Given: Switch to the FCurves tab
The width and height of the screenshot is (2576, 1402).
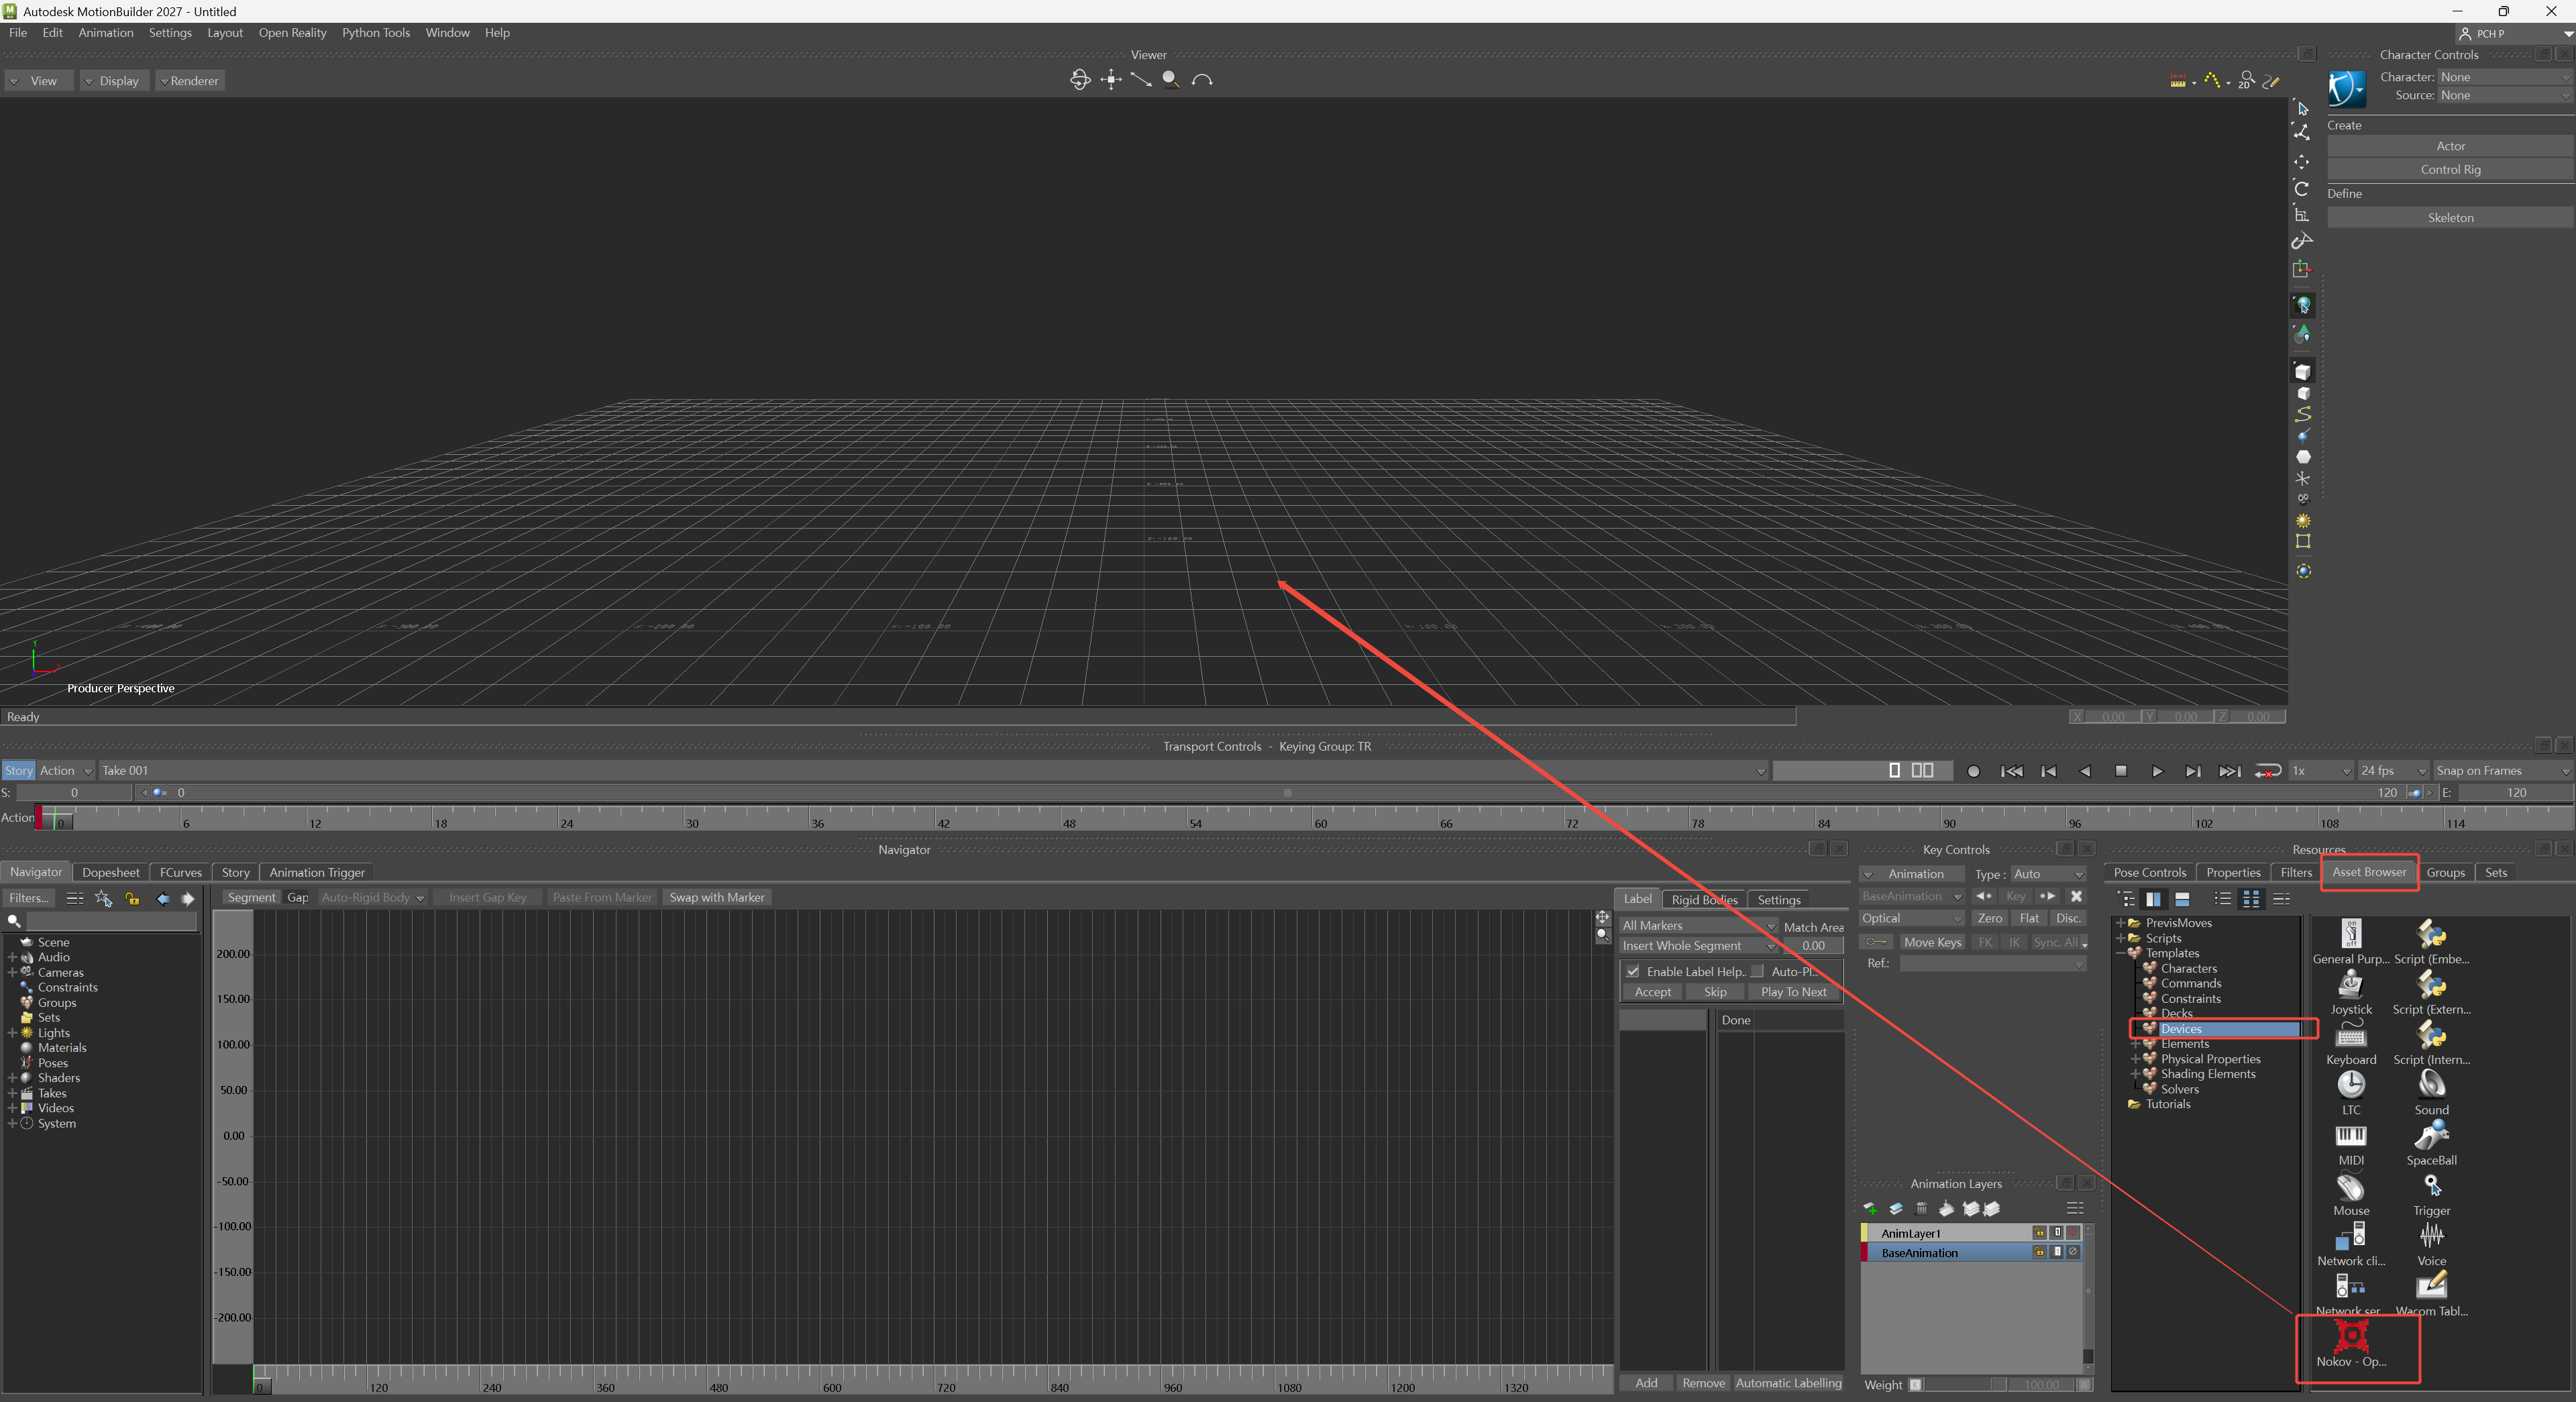Looking at the screenshot, I should coord(180,873).
